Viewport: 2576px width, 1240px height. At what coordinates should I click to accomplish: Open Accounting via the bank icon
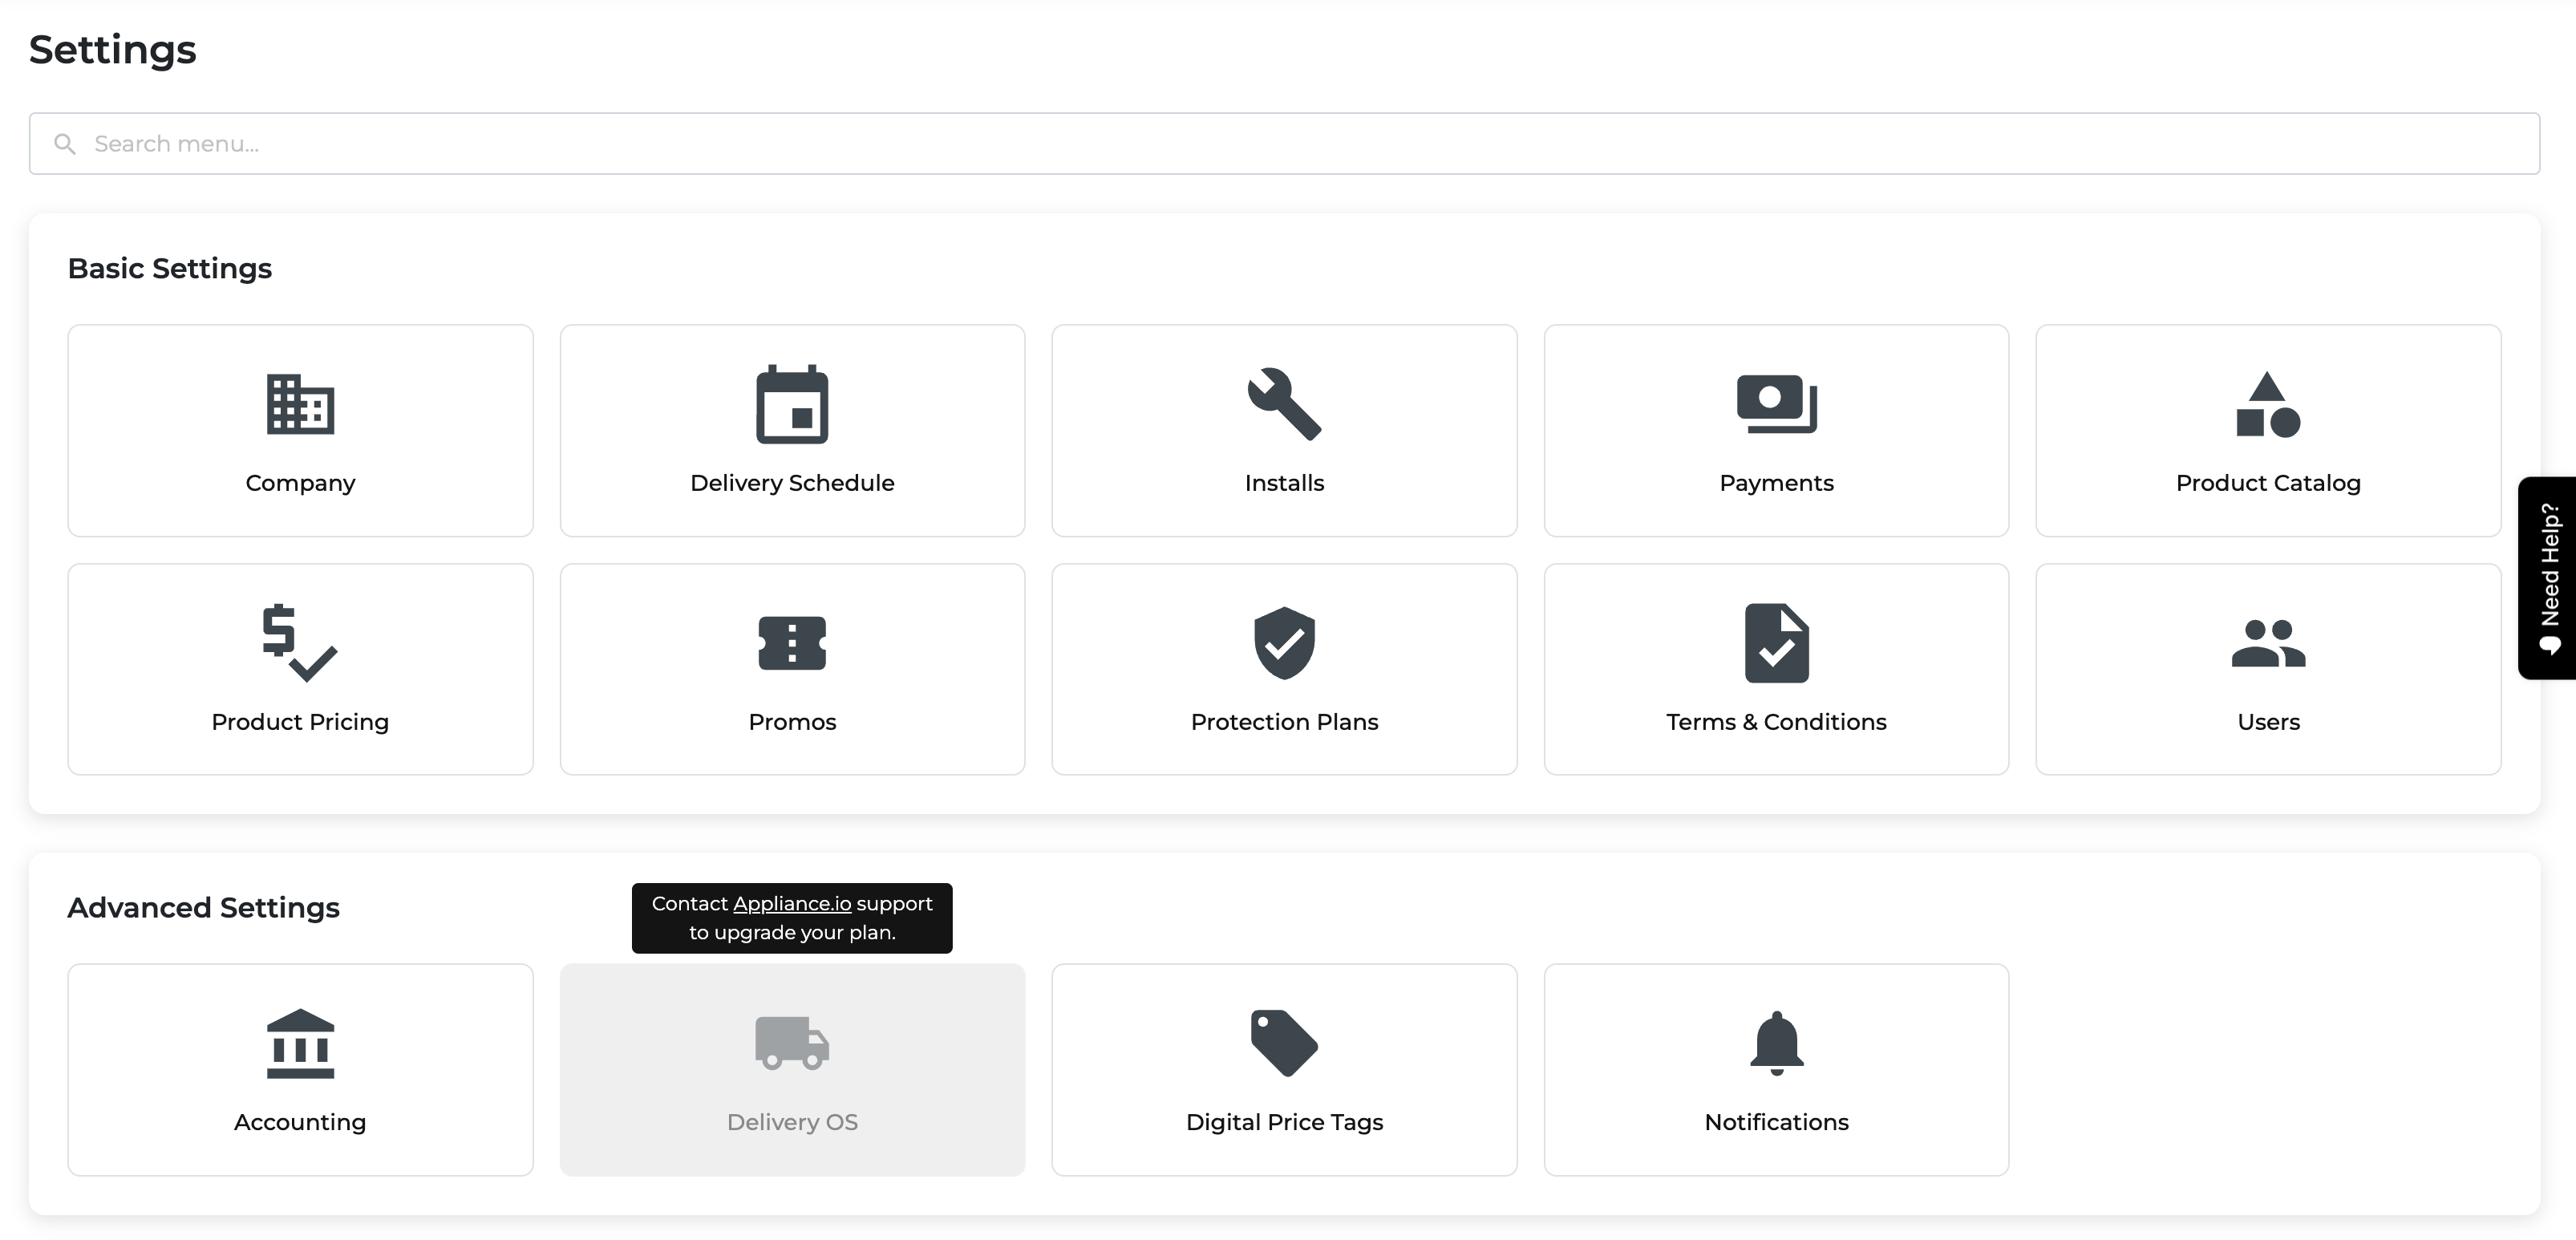[x=300, y=1043]
